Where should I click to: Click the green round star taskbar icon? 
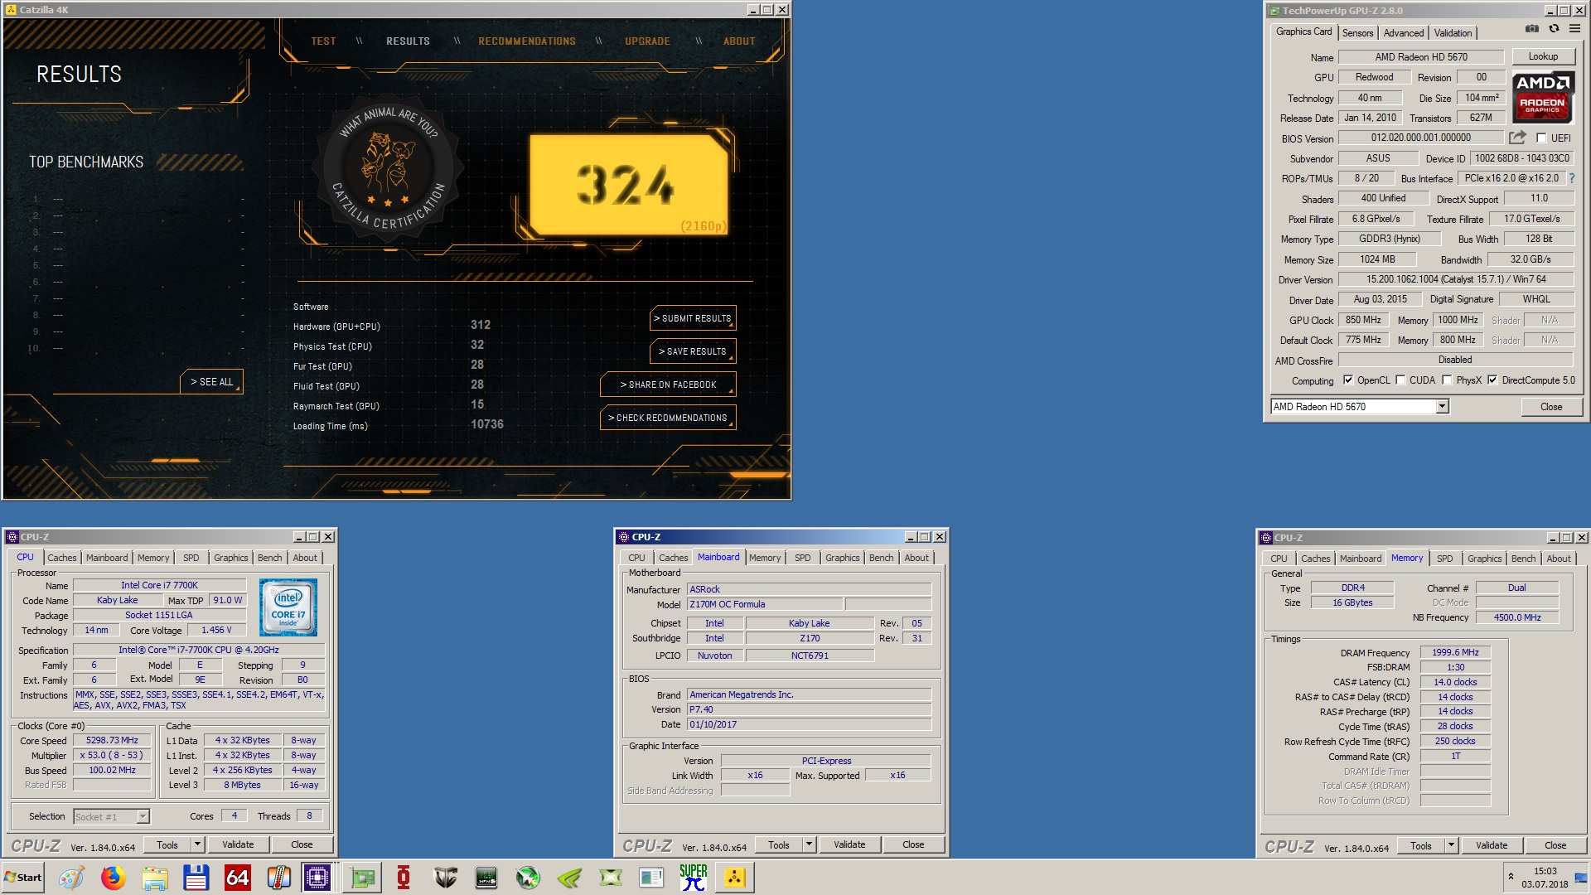pos(528,878)
